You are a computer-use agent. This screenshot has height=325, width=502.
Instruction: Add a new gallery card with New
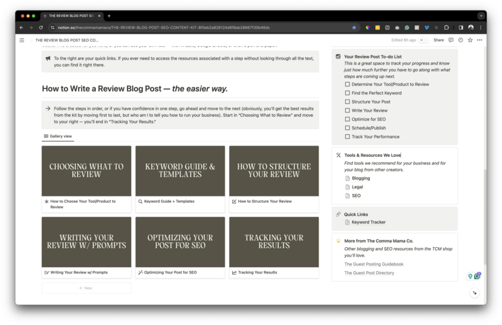tap(86, 288)
